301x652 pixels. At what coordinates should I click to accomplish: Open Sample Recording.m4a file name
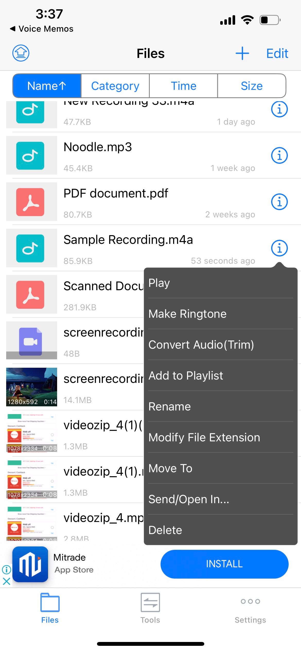point(128,240)
